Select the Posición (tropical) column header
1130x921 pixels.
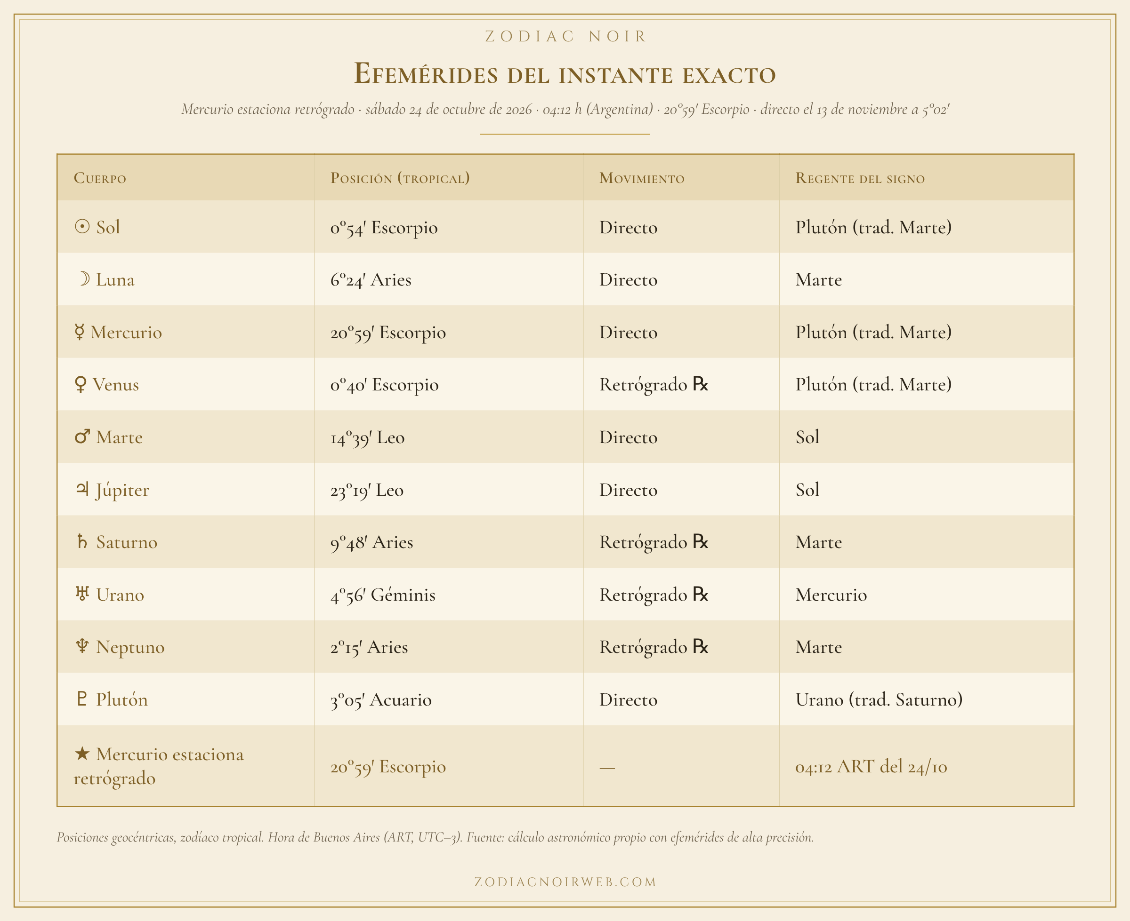pos(400,178)
